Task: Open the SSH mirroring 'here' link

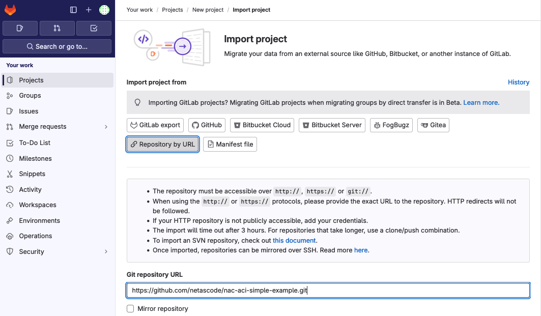Action: 361,250
